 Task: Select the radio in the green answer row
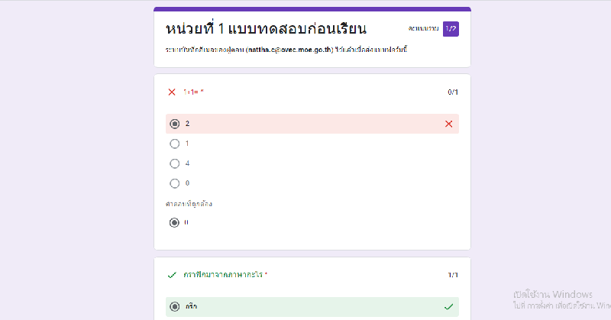coord(175,306)
